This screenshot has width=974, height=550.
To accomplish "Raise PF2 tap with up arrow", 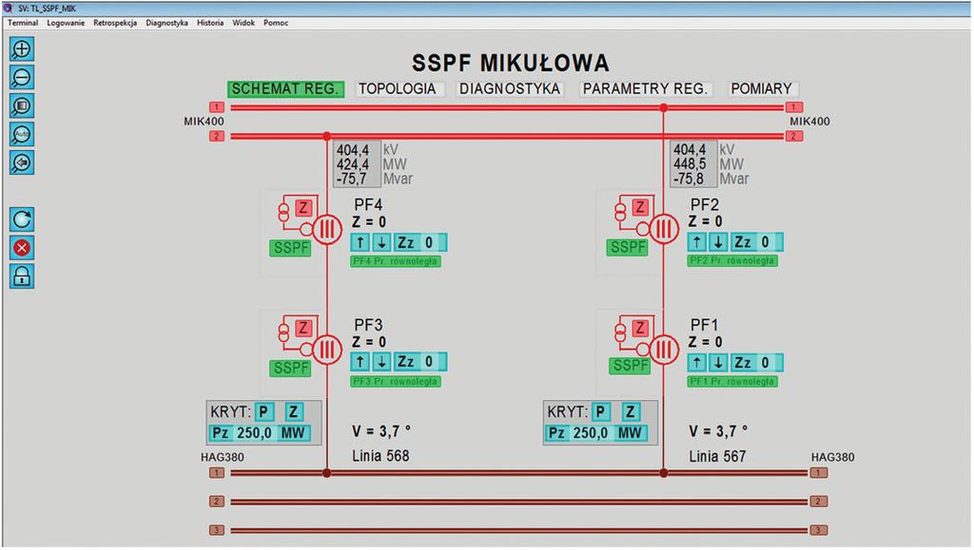I will [697, 242].
